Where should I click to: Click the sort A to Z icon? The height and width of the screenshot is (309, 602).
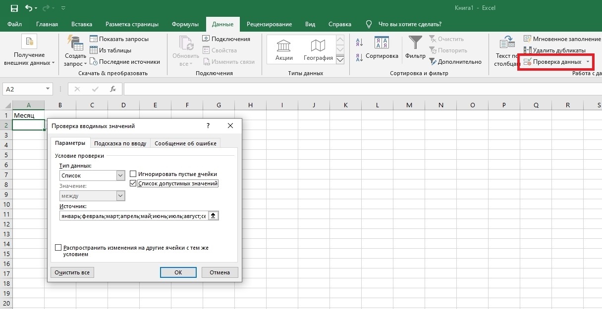(x=360, y=43)
